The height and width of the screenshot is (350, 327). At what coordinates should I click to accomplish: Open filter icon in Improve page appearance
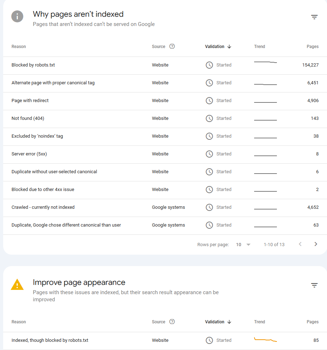coord(314,285)
